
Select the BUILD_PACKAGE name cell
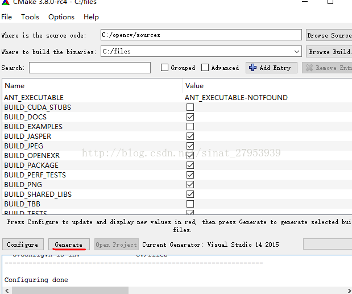click(x=31, y=165)
